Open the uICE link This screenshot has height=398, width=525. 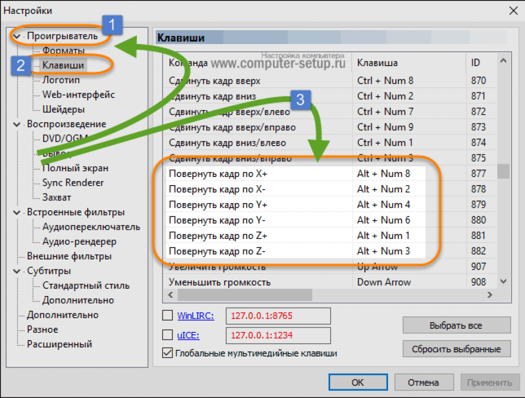coord(188,335)
